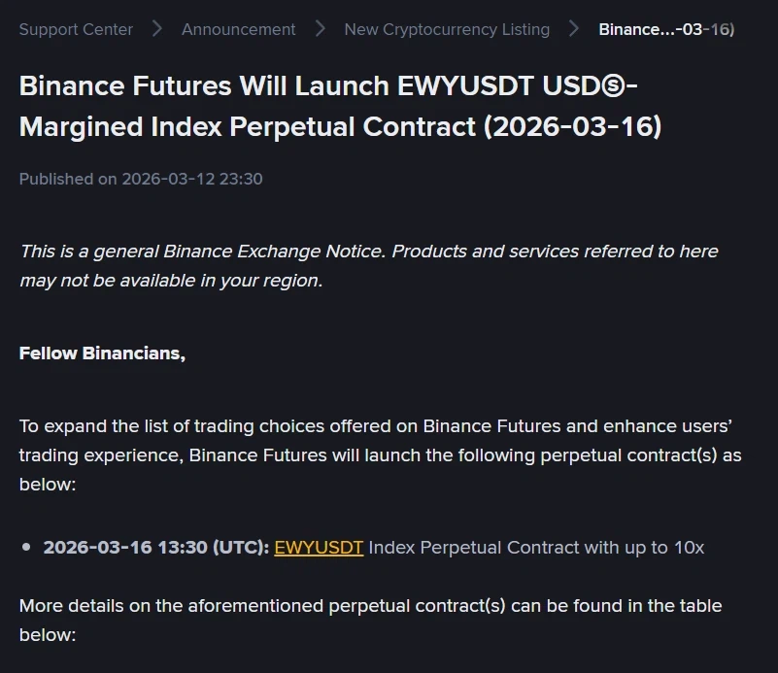The image size is (778, 673).
Task: Click the truncated current article breadcrumb
Action: coord(666,29)
